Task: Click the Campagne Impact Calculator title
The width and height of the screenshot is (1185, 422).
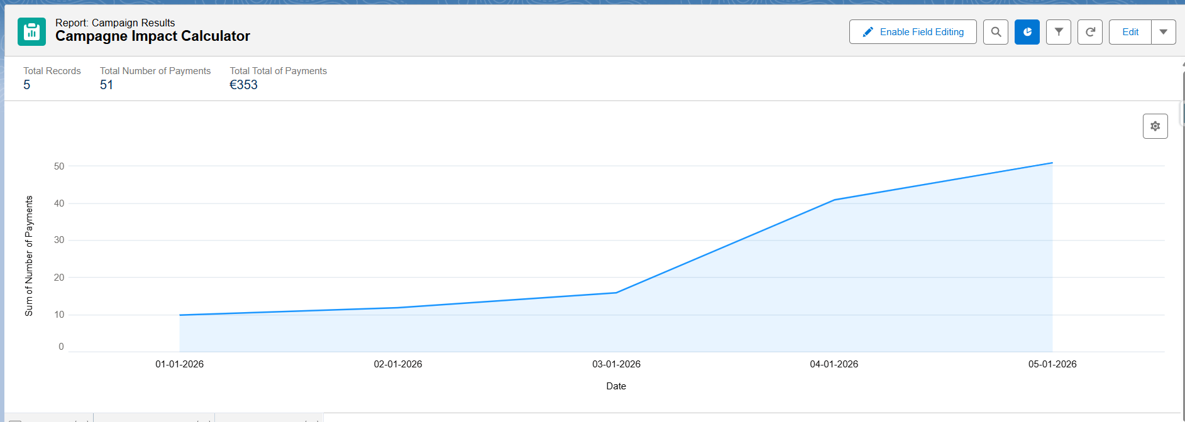Action: pos(153,36)
